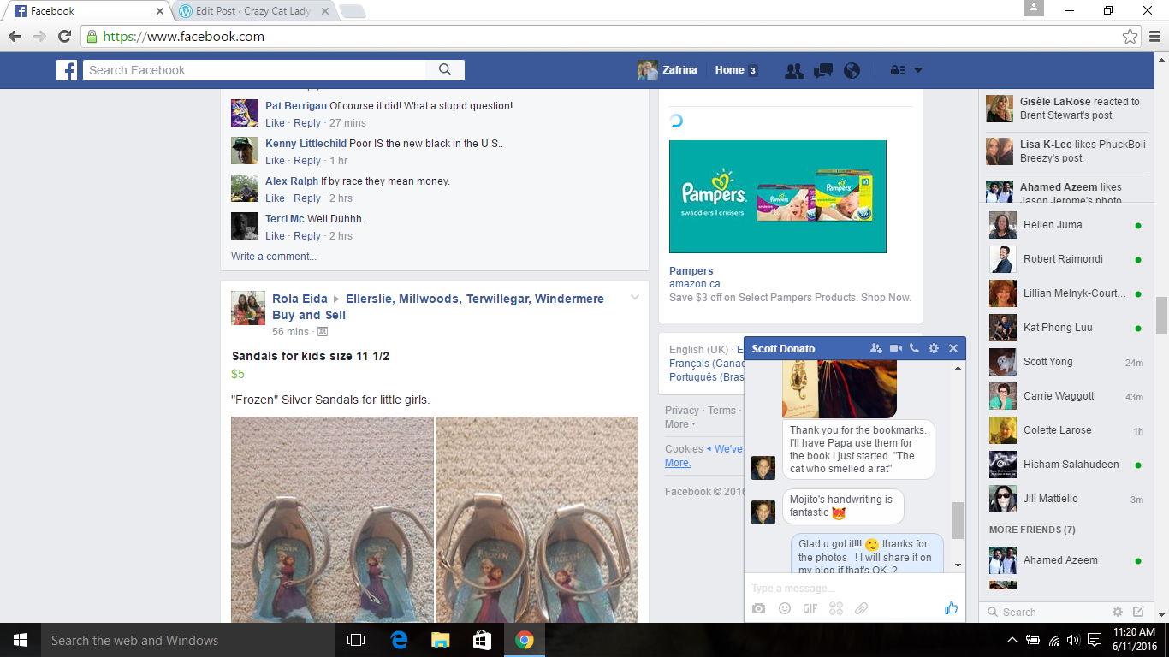Expand the account settings dropdown arrow
The image size is (1169, 657).
click(918, 71)
